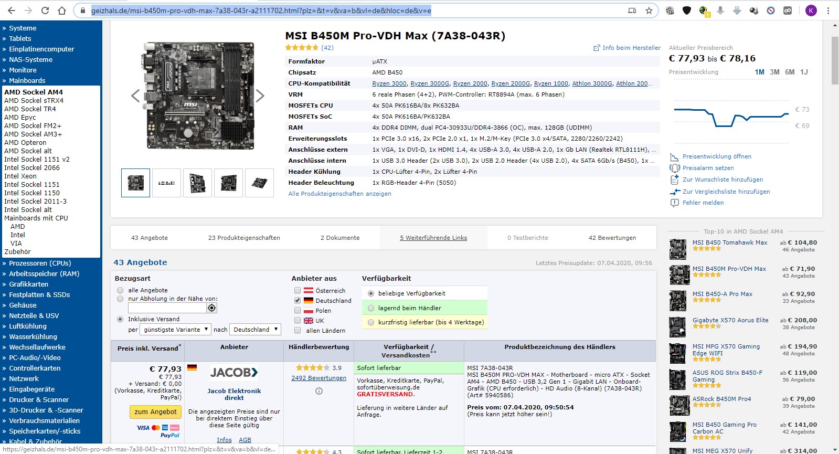Expand Arbeitsspeicher (RAM) sidebar category

pyautogui.click(x=44, y=273)
